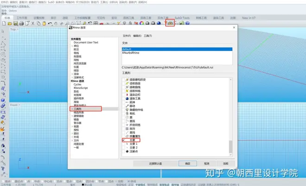Select XNurbsRhino in the file list
The image size is (306, 186).
click(x=177, y=53)
